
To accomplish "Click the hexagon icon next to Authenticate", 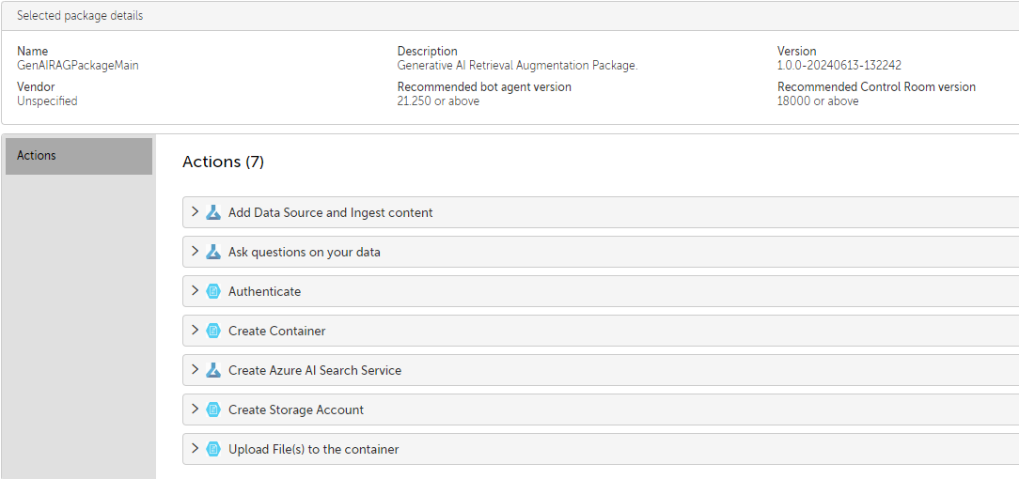I will point(212,291).
